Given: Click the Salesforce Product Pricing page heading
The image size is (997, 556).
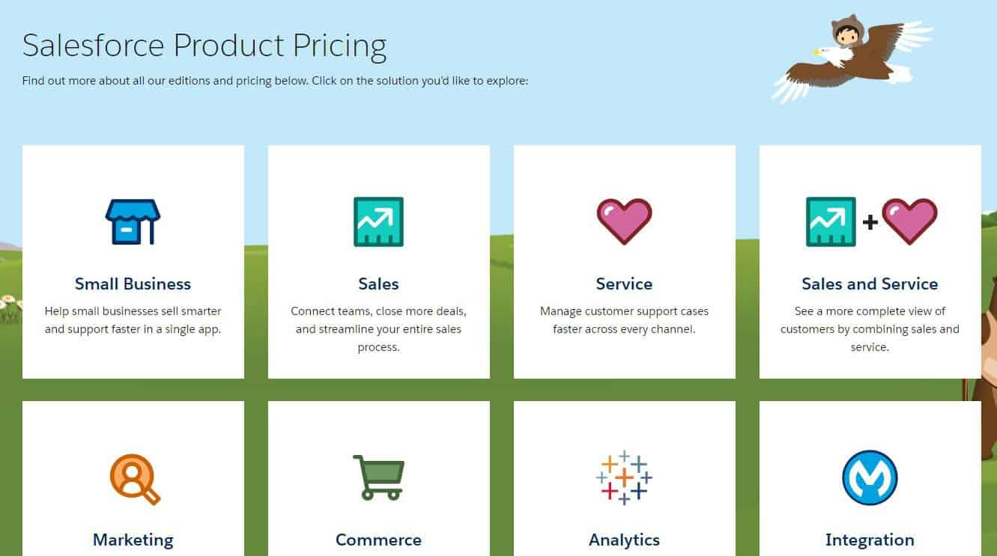Looking at the screenshot, I should tap(204, 45).
